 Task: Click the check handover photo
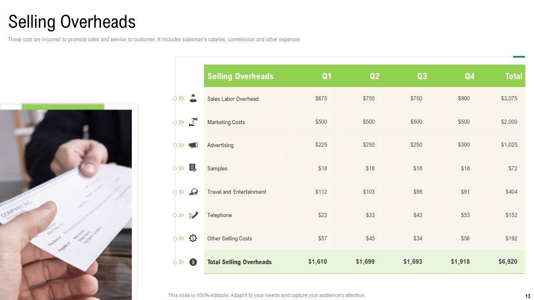point(66,204)
